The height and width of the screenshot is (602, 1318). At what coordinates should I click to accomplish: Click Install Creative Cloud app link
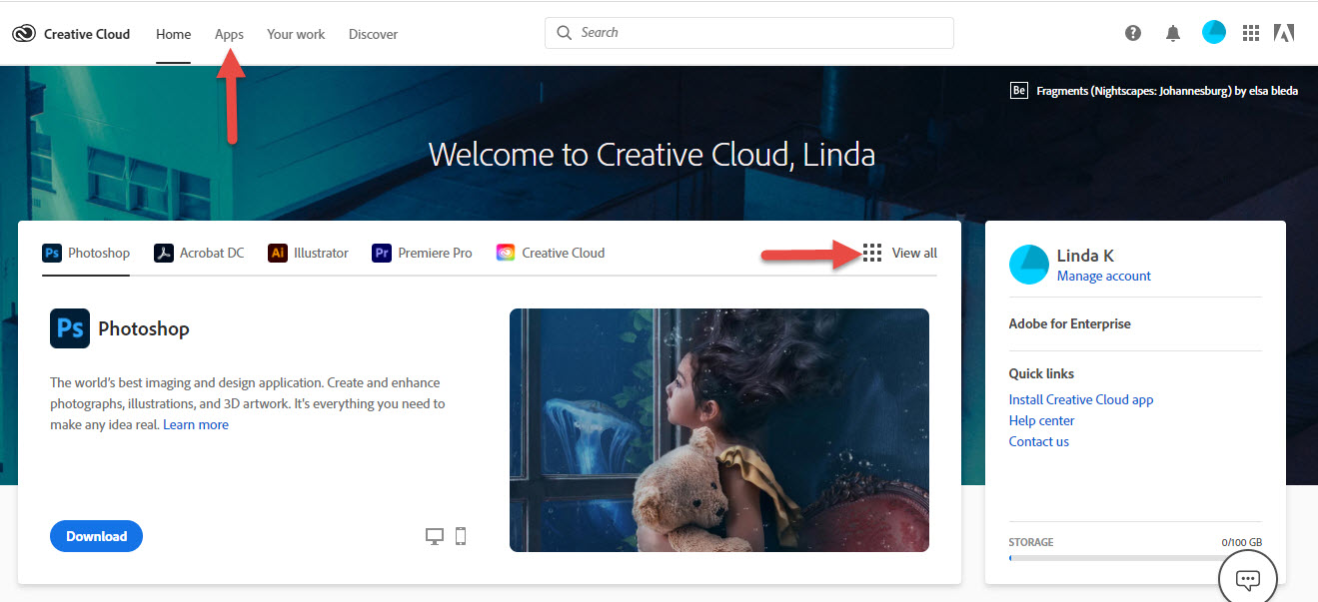(x=1081, y=399)
